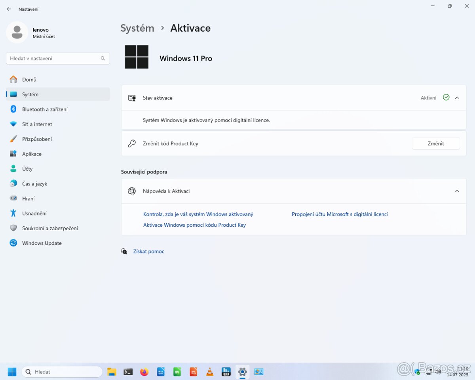This screenshot has width=475, height=380.
Task: Click the Změnit button for Product Key
Action: (435, 143)
